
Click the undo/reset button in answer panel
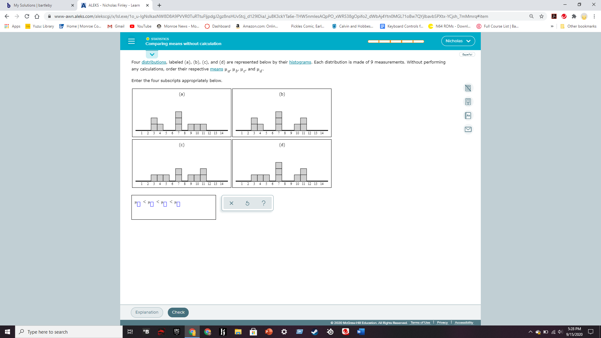247,202
